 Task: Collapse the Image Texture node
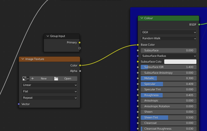[x=22, y=59]
